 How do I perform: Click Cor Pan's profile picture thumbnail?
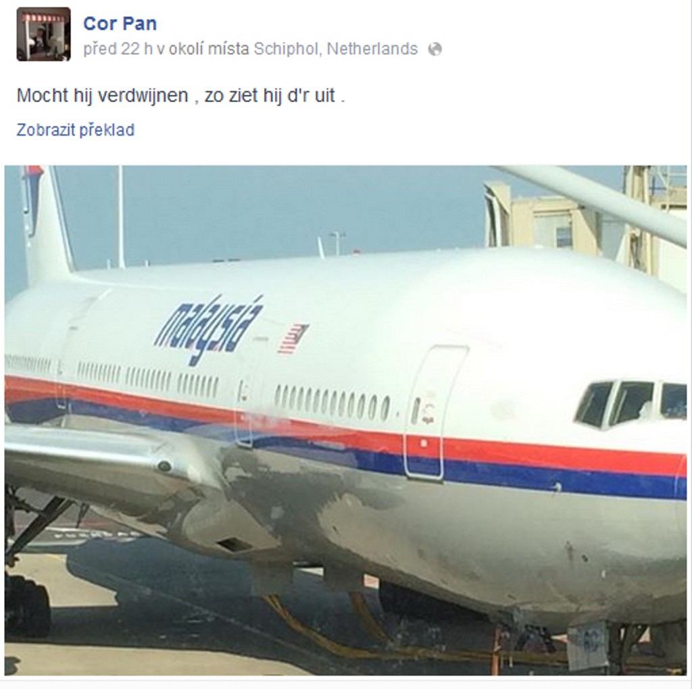click(43, 34)
